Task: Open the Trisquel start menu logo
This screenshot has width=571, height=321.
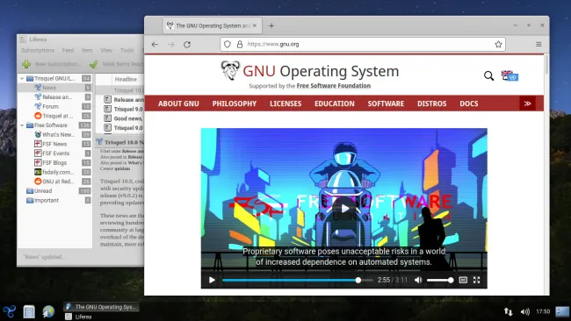Action: 10,311
